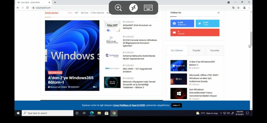Reload the cozumpark.com page
Viewport: 267px width, 123px height.
point(27,8)
